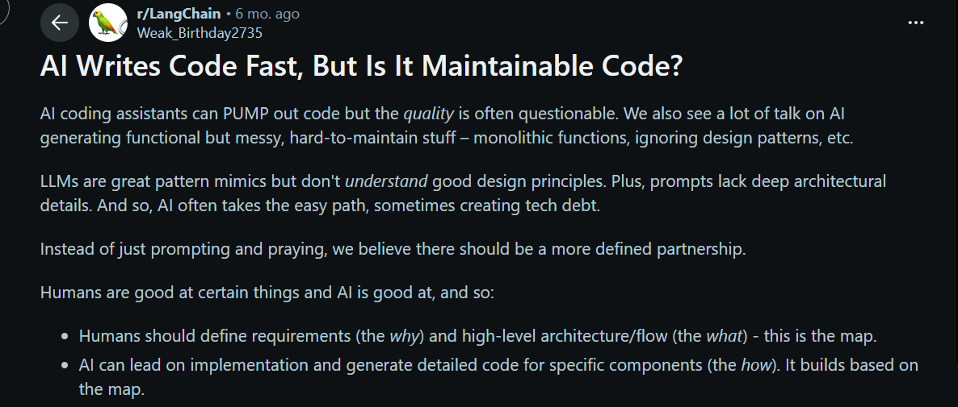The image size is (958, 407).
Task: Click the second bullet point marker
Action: 66,366
